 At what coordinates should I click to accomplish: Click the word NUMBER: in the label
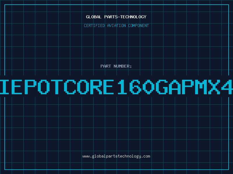(x=123, y=66)
